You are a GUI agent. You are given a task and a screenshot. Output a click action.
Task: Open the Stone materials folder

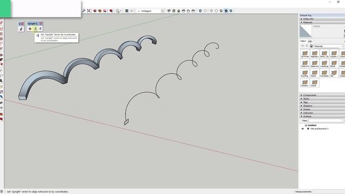[314, 73]
